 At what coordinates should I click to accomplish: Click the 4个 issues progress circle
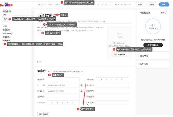coord(153,26)
